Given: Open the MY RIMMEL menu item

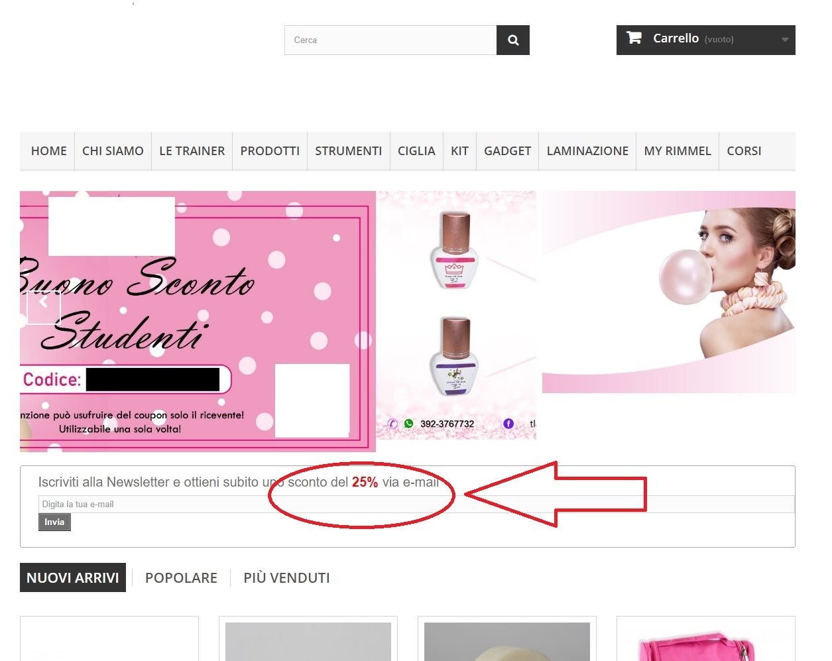Looking at the screenshot, I should (x=678, y=151).
